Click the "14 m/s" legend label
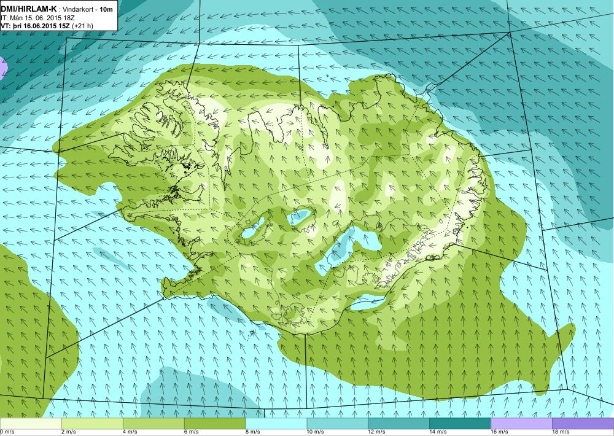The height and width of the screenshot is (436, 614). (x=438, y=432)
